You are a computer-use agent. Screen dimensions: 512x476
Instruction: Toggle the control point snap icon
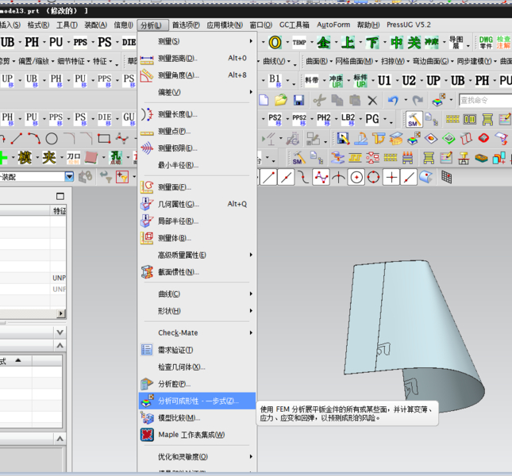[x=321, y=178]
